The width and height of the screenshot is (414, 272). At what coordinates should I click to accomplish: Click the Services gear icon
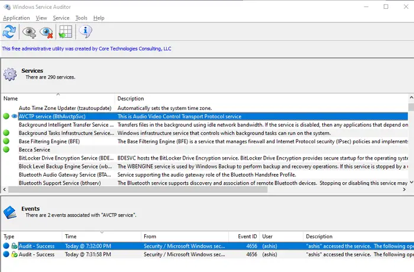(x=10, y=74)
